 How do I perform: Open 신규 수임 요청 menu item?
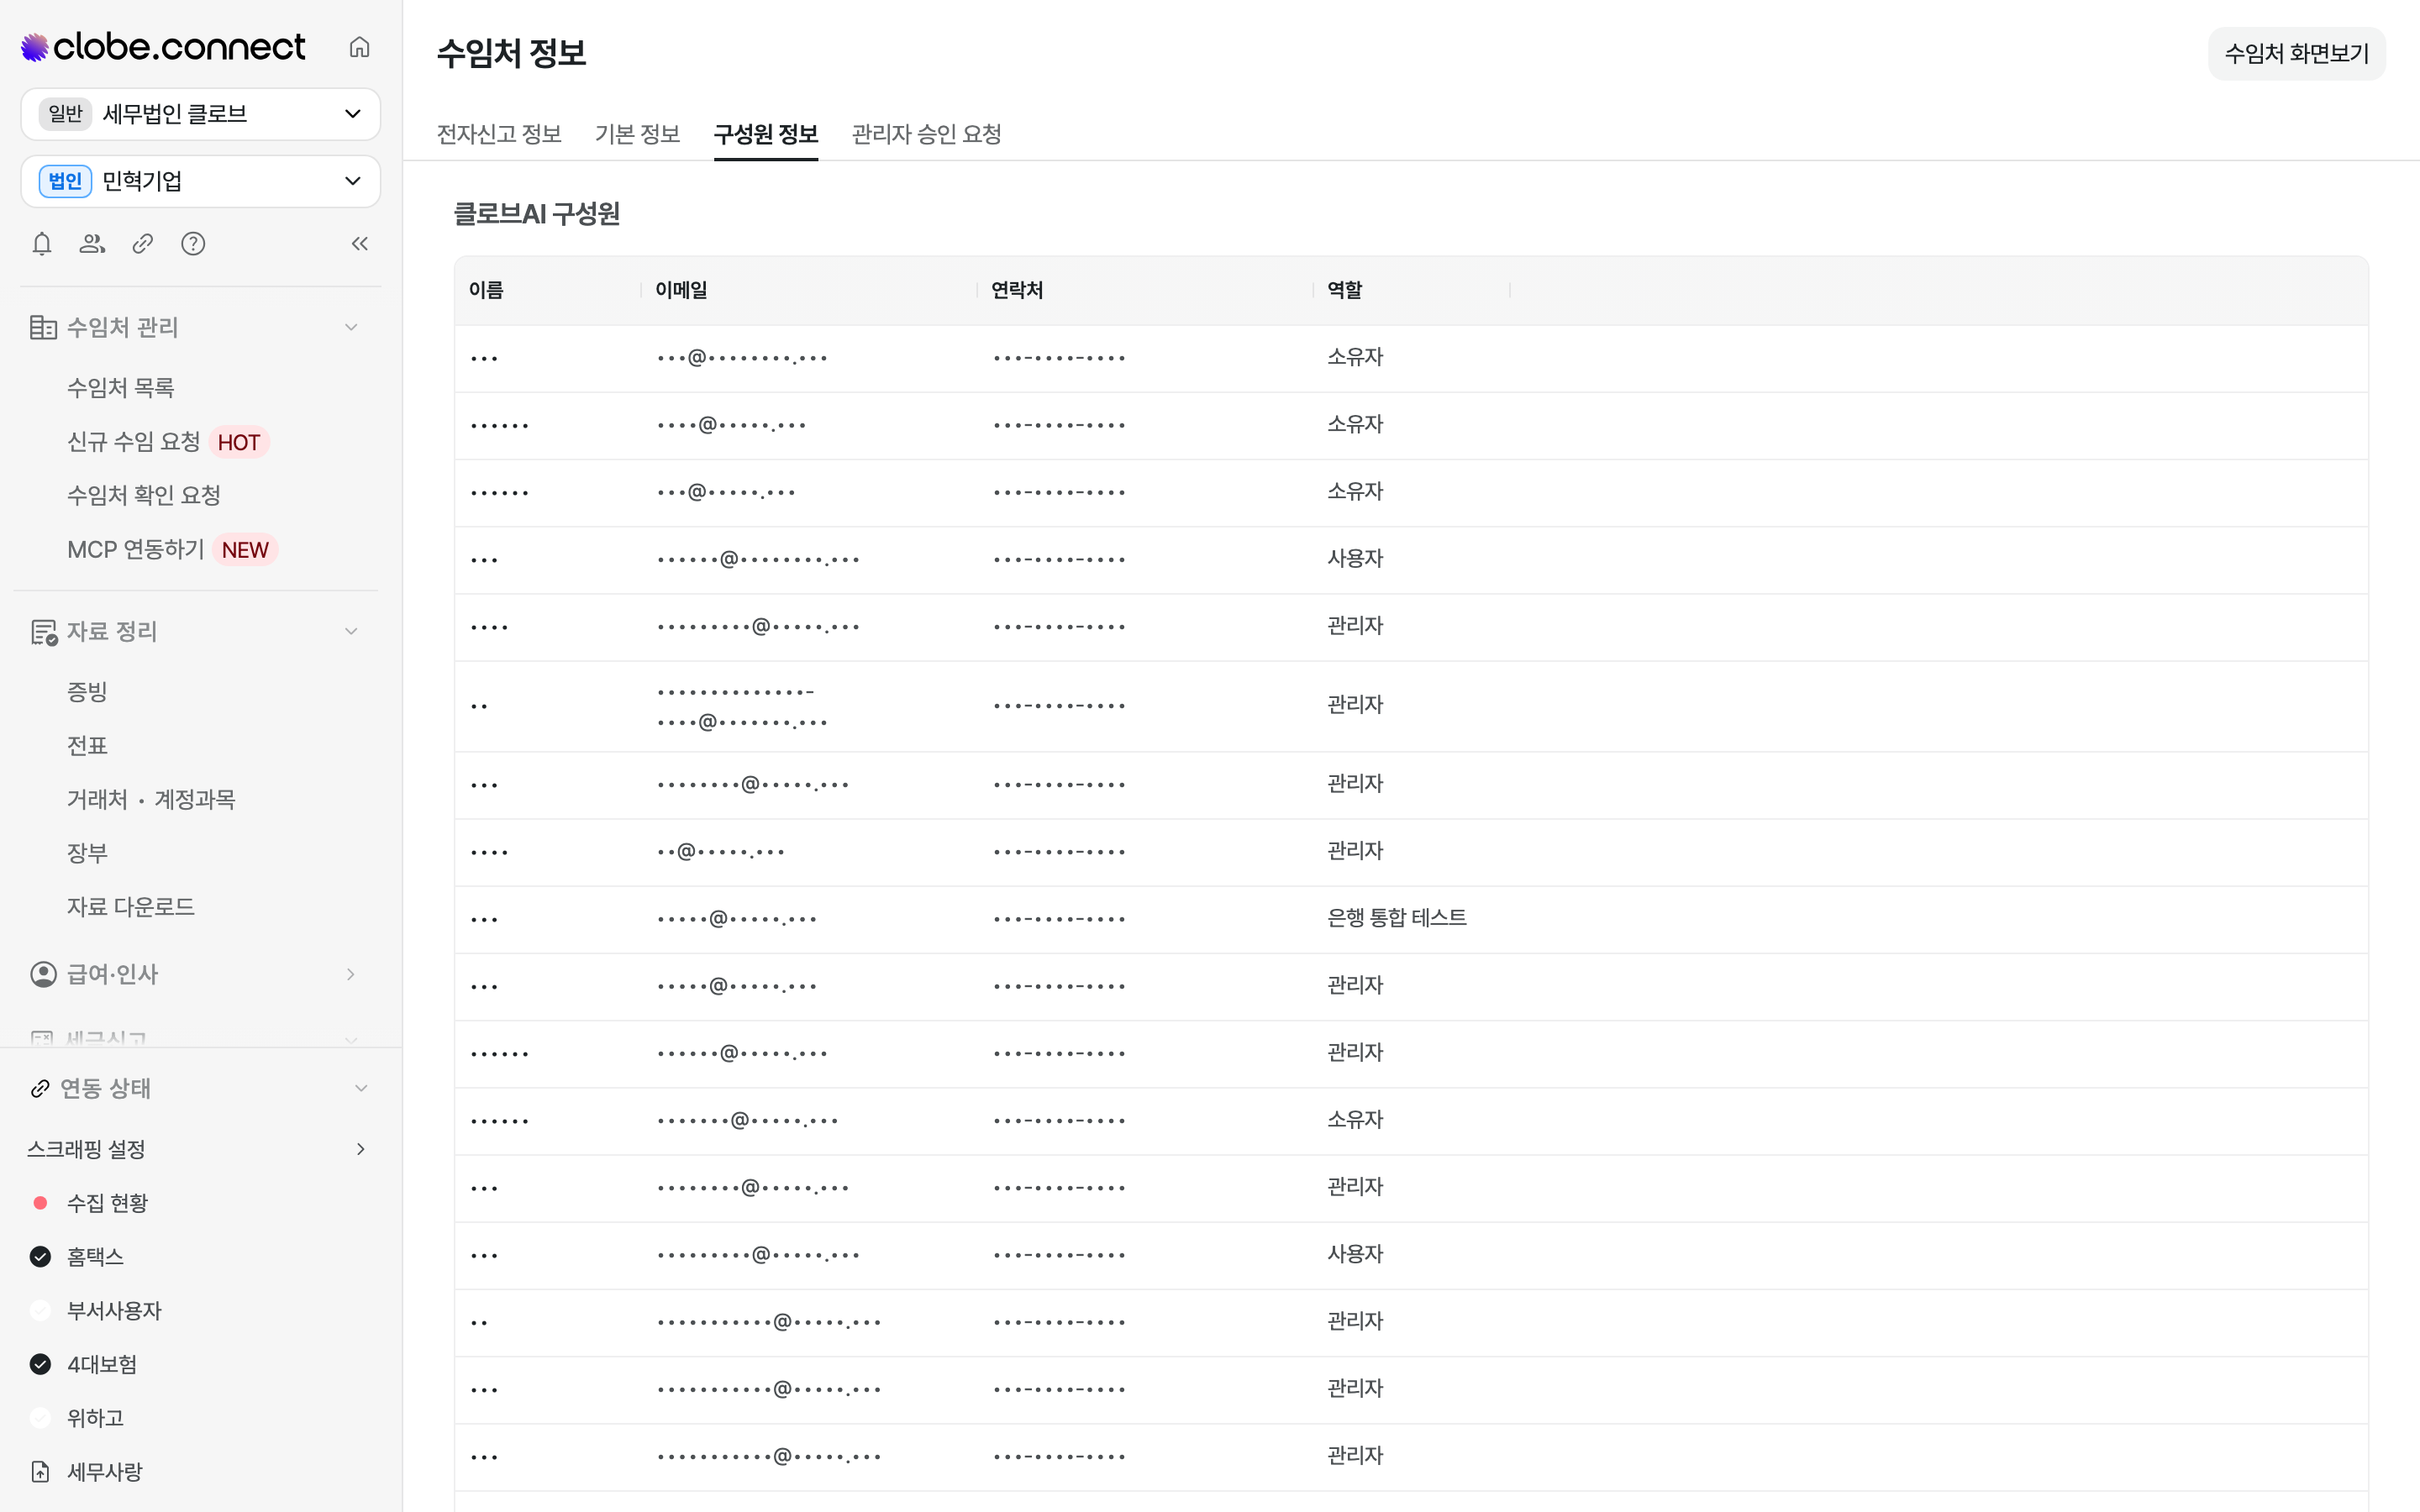pos(134,441)
